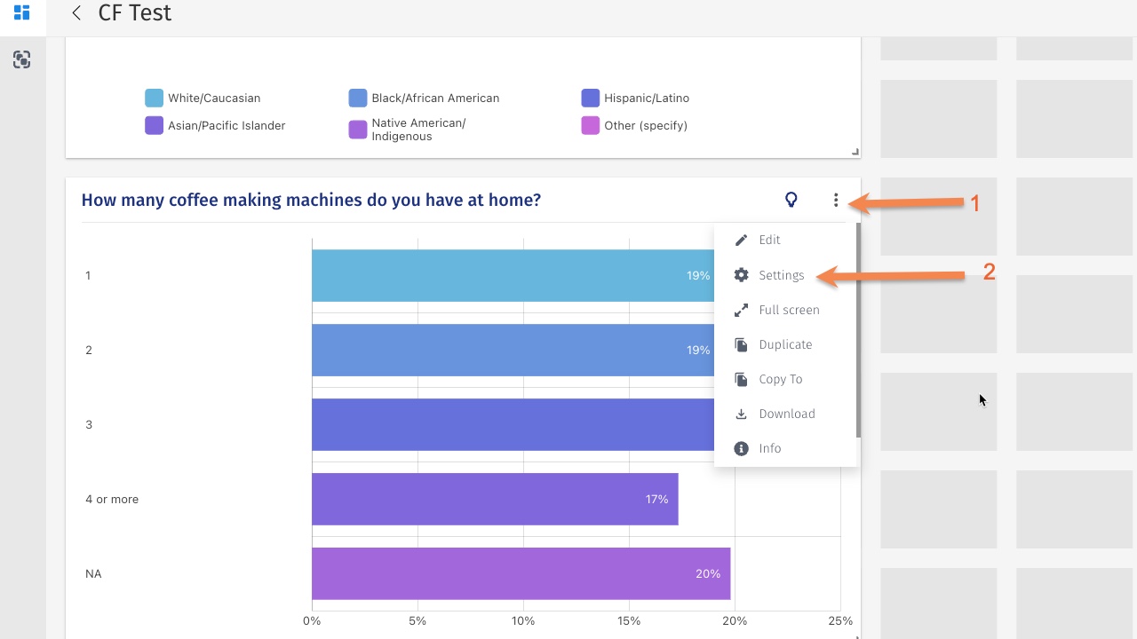The height and width of the screenshot is (639, 1137).
Task: Click the back arrow beside CF Test
Action: (x=76, y=12)
